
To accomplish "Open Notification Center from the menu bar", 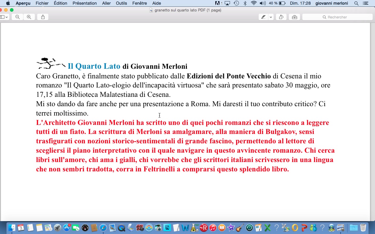I will [x=365, y=3].
